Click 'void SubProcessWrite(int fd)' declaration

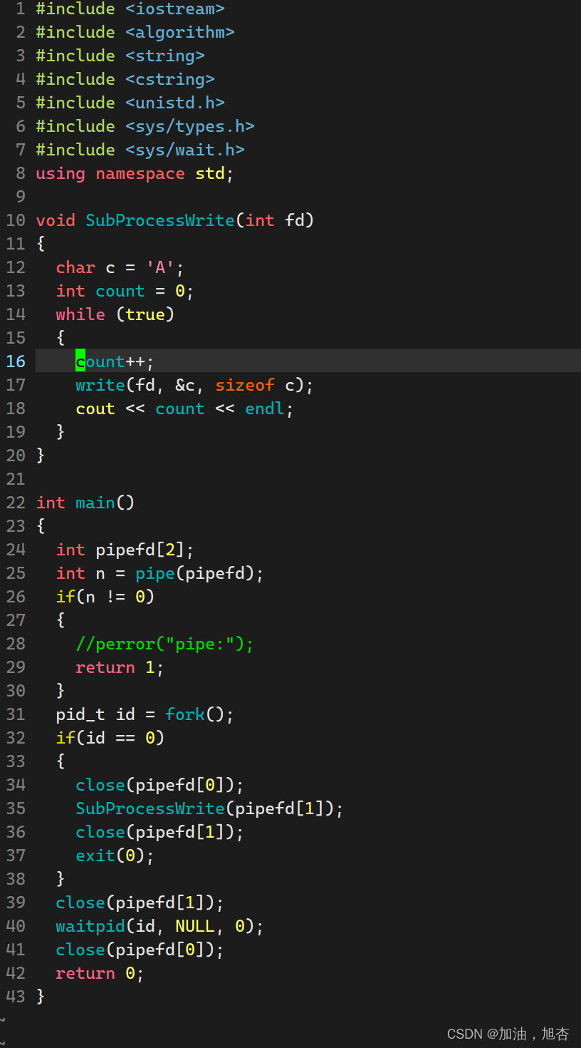coord(175,220)
